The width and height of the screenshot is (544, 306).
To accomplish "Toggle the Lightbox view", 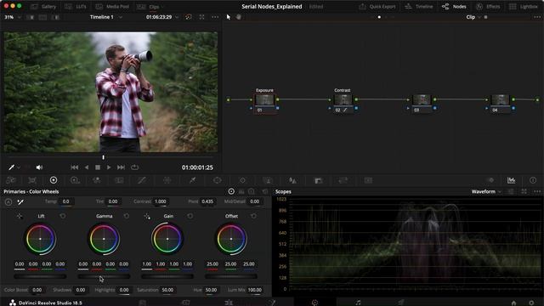I will (524, 7).
